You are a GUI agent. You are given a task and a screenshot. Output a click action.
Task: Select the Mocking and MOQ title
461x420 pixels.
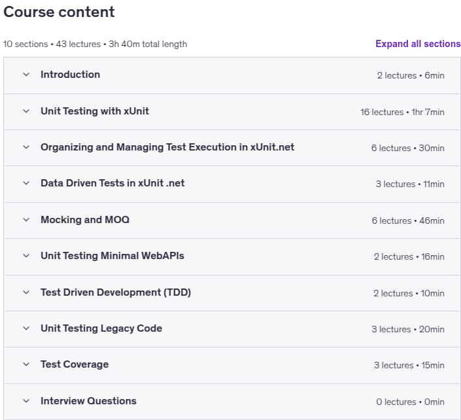tap(85, 220)
